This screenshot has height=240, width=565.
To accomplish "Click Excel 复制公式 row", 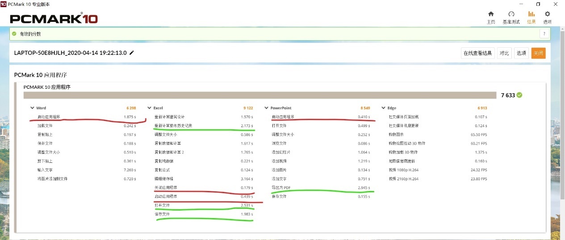I will tap(204, 170).
